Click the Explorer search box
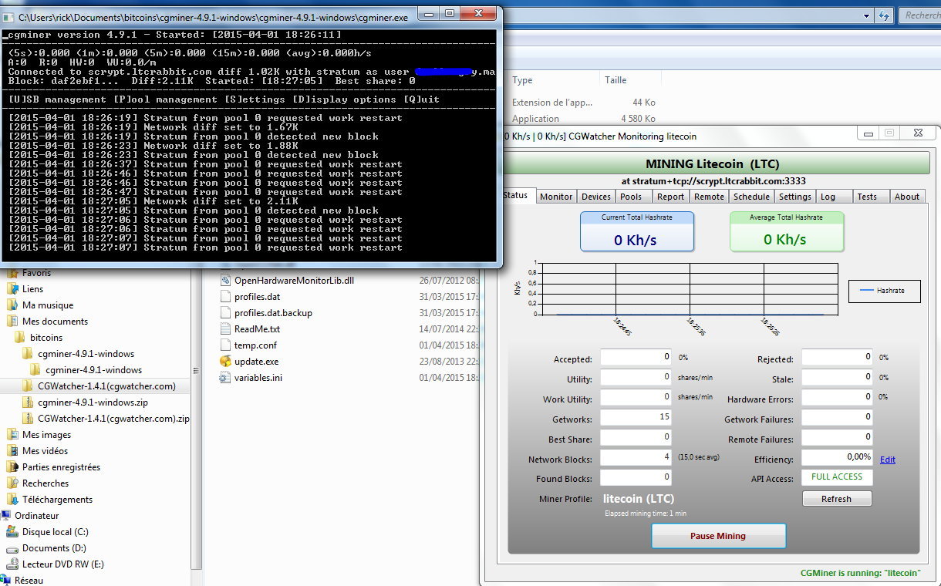This screenshot has width=941, height=586. click(921, 15)
